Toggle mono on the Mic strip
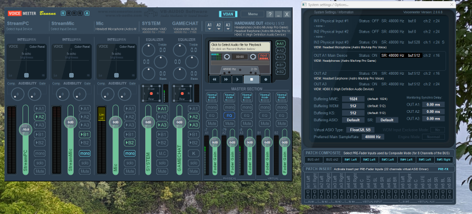472x214 pixels. click(x=130, y=153)
